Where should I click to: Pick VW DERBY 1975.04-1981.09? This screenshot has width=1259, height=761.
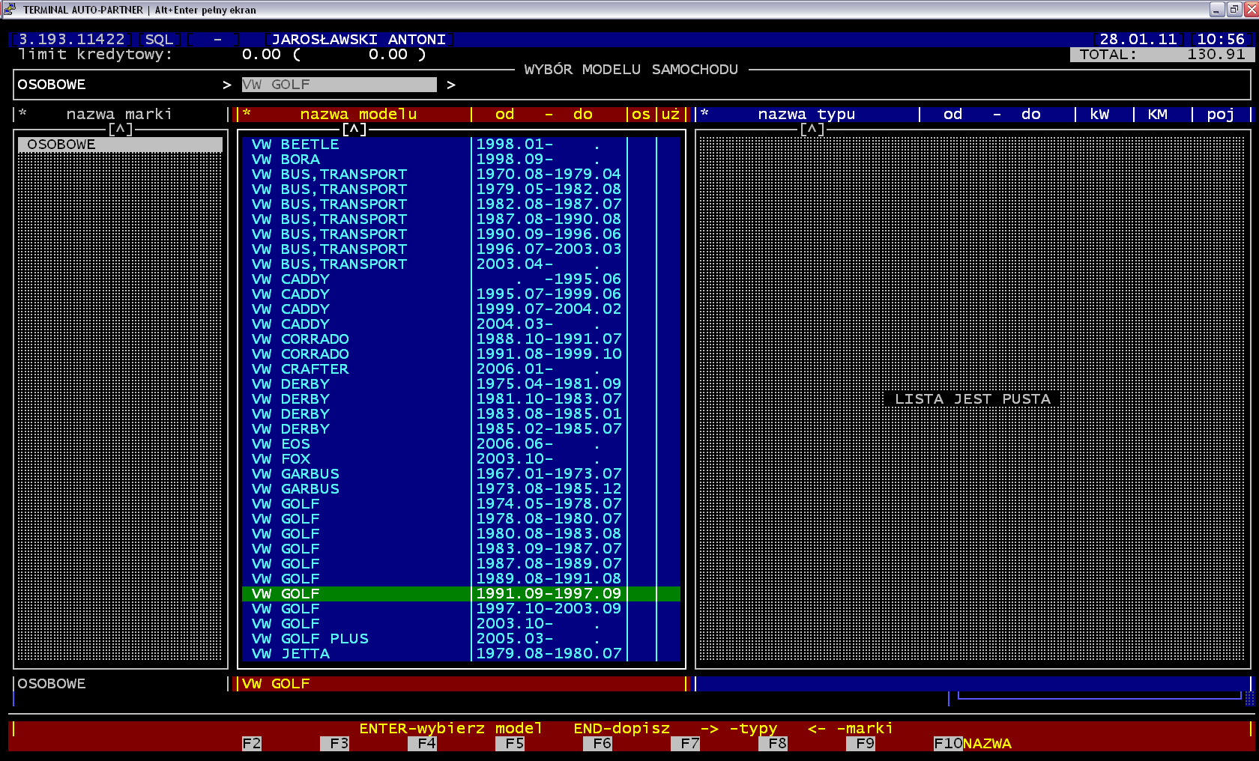coord(461,384)
